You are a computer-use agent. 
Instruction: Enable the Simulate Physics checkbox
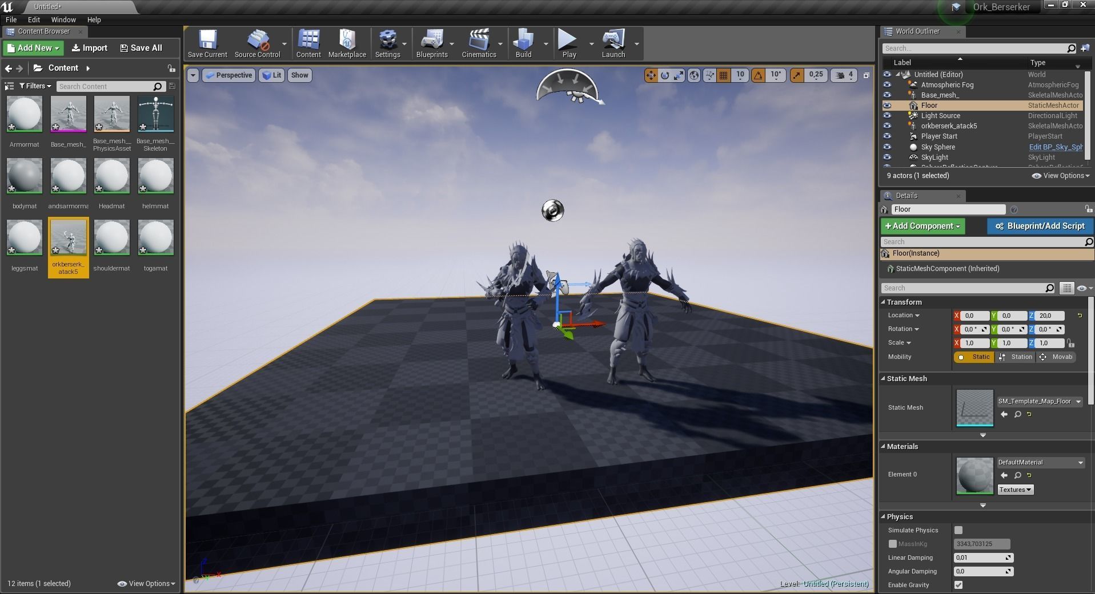tap(958, 530)
